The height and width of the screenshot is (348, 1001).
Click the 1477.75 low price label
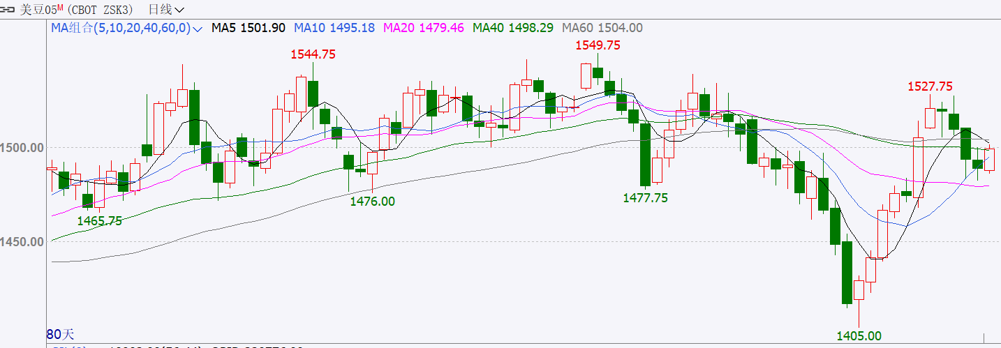pos(645,198)
